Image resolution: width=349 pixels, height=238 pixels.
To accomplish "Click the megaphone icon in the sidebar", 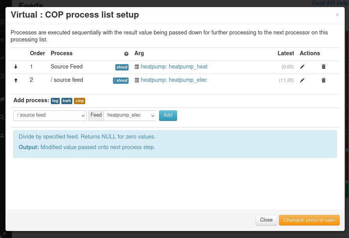I will coord(2,99).
